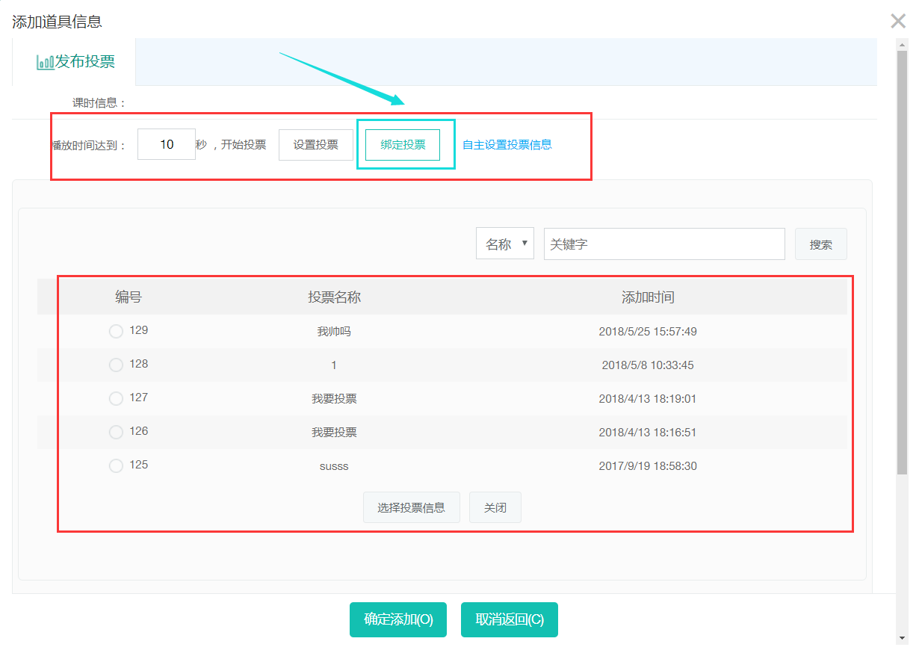Open the 自主设置投票信息 link
The width and height of the screenshot is (919, 656).
pyautogui.click(x=507, y=145)
